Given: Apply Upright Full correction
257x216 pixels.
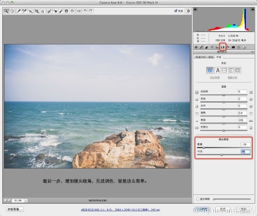Looking at the screenshot, I should (x=238, y=70).
